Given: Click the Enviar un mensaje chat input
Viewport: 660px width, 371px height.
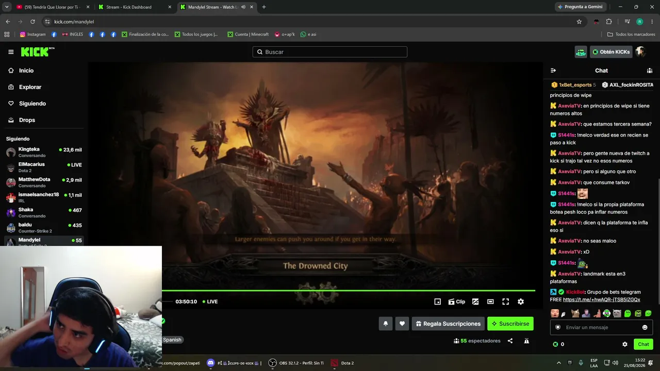Looking at the screenshot, I should coord(601,327).
